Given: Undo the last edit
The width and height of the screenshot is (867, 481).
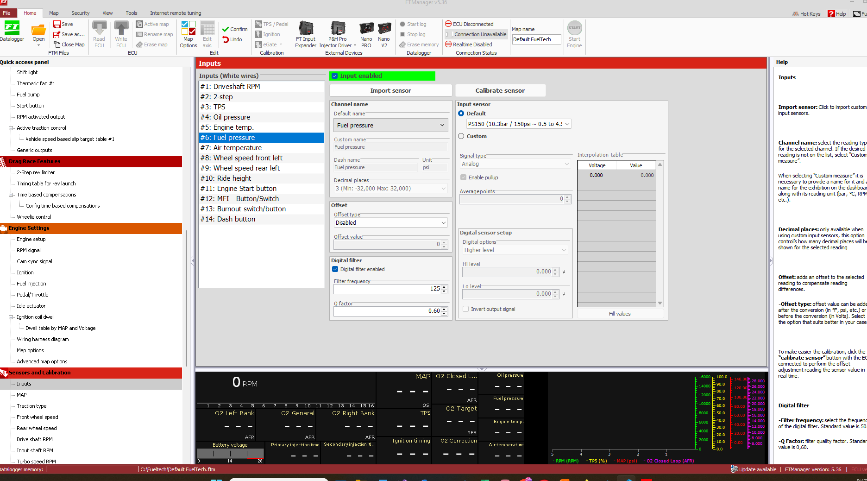Looking at the screenshot, I should (232, 39).
